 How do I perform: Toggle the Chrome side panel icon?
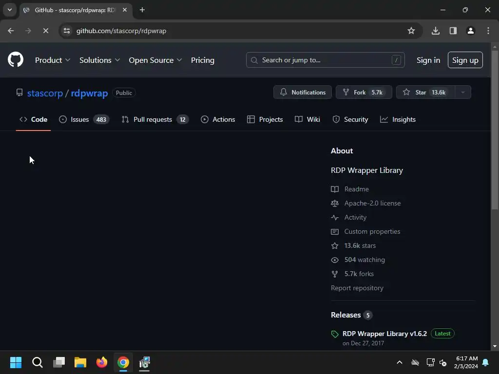[453, 31]
